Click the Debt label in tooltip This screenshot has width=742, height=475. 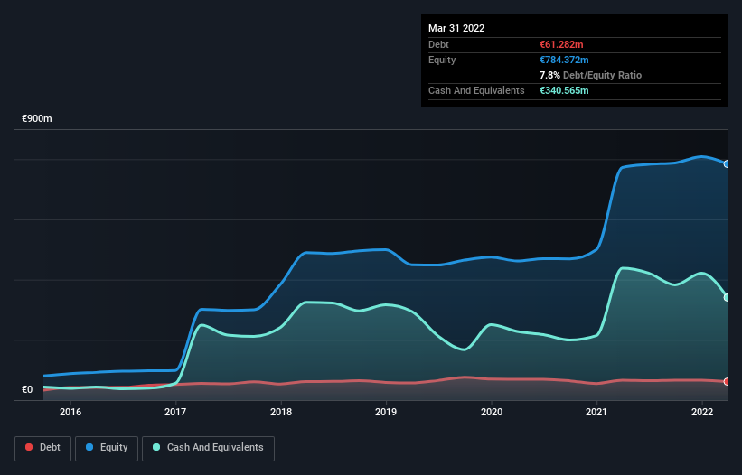(438, 44)
